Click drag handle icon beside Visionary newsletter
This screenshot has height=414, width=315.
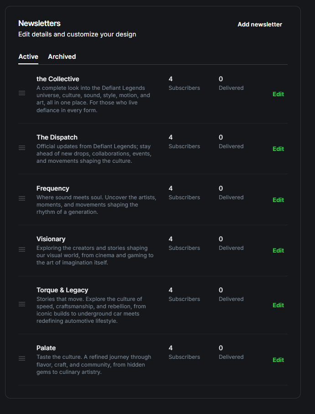coord(22,249)
